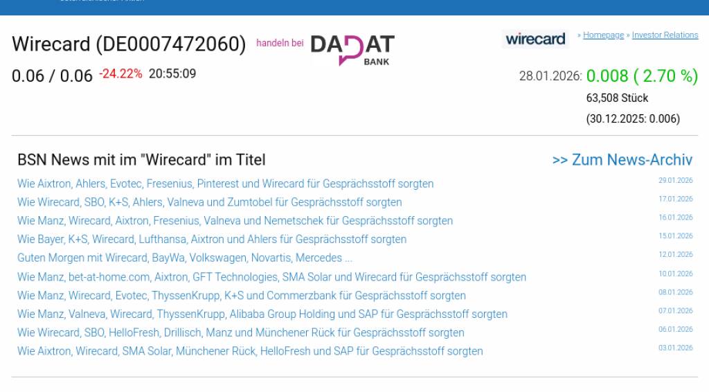Viewport: 709px width, 392px height.
Task: Open news about Aixtron, Ahlers, Evotec, Fresenius, Pinterest
Action: point(225,184)
